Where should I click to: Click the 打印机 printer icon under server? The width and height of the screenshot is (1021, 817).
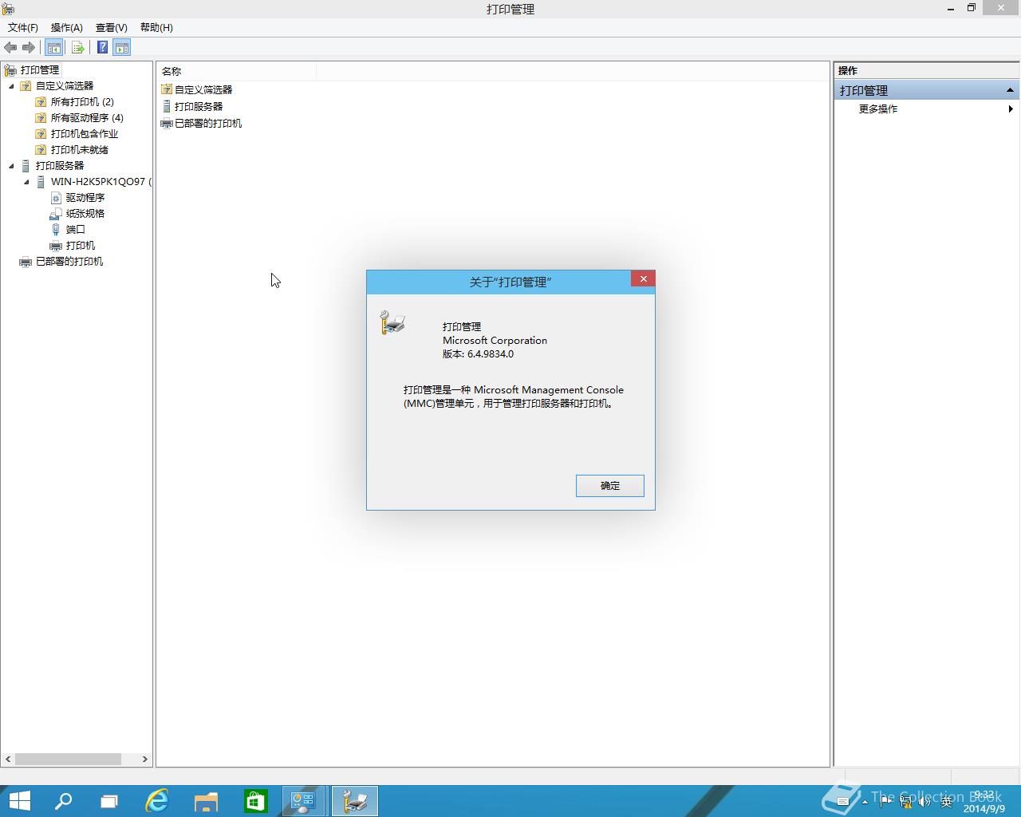click(x=56, y=246)
